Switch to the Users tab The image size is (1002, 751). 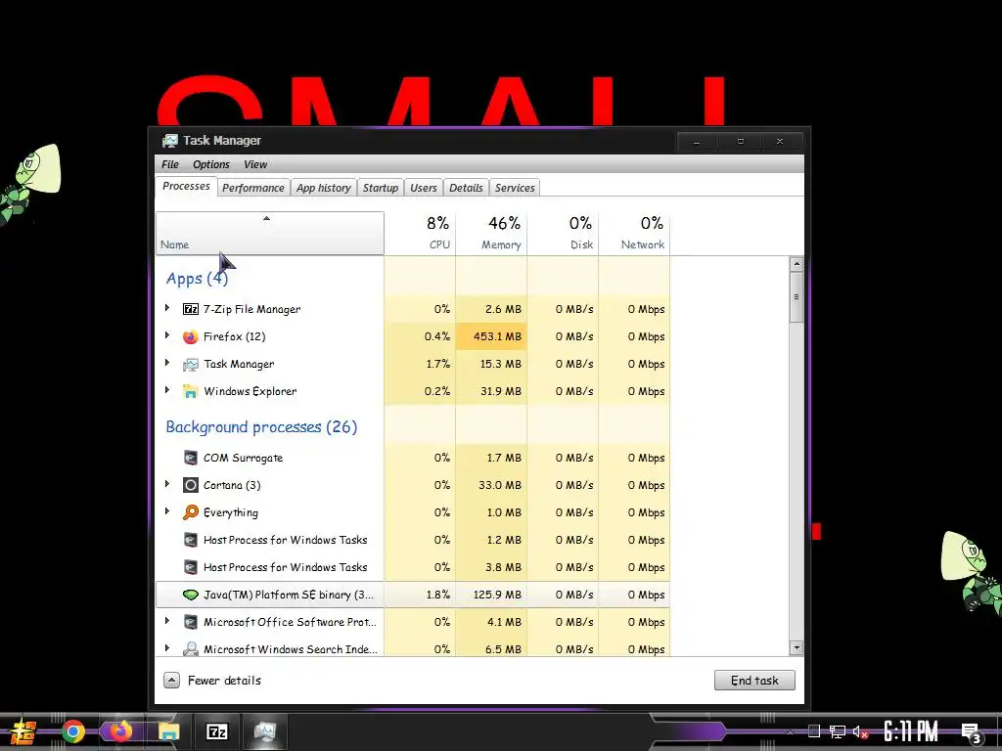tap(424, 188)
